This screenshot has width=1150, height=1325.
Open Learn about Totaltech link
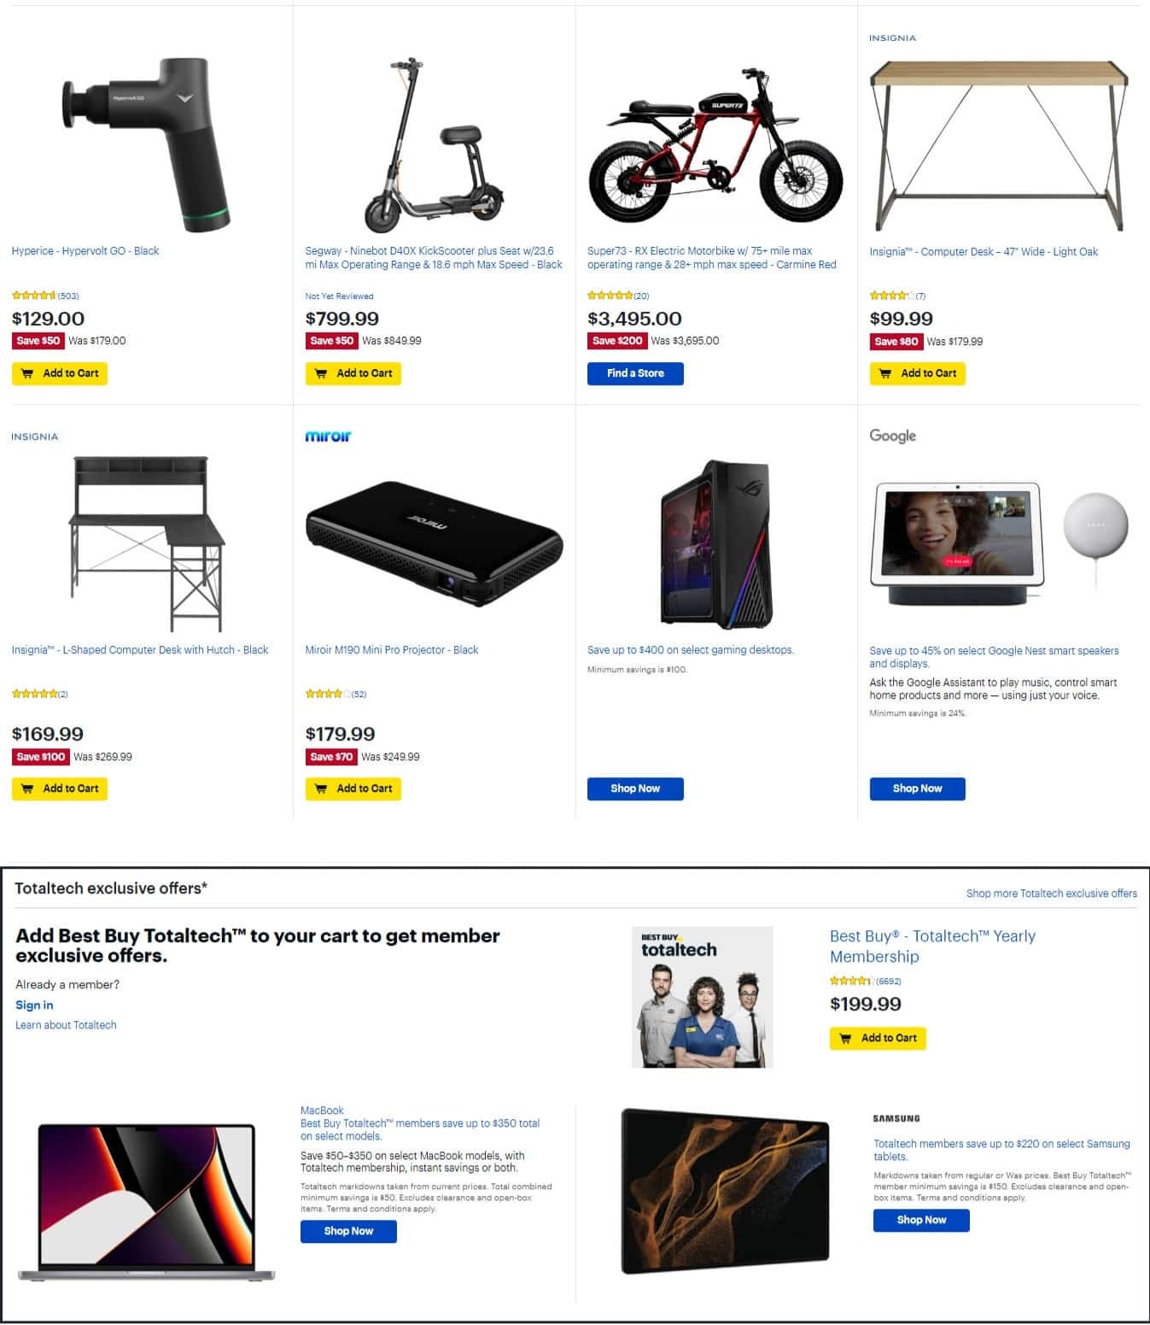[x=66, y=1024]
